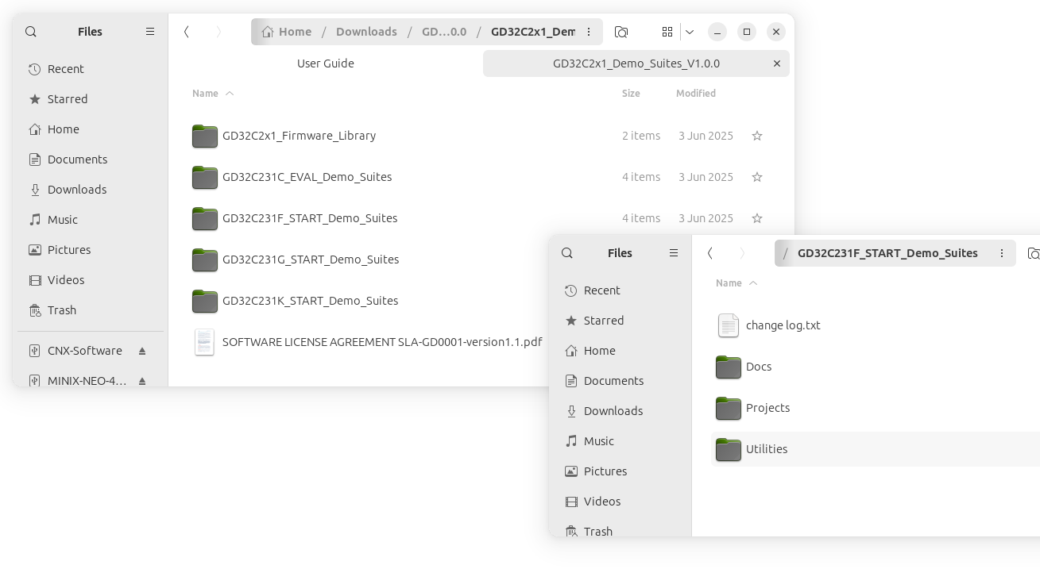Click the PDF file icon for the license agreement
This screenshot has width=1040, height=569.
pyautogui.click(x=204, y=342)
